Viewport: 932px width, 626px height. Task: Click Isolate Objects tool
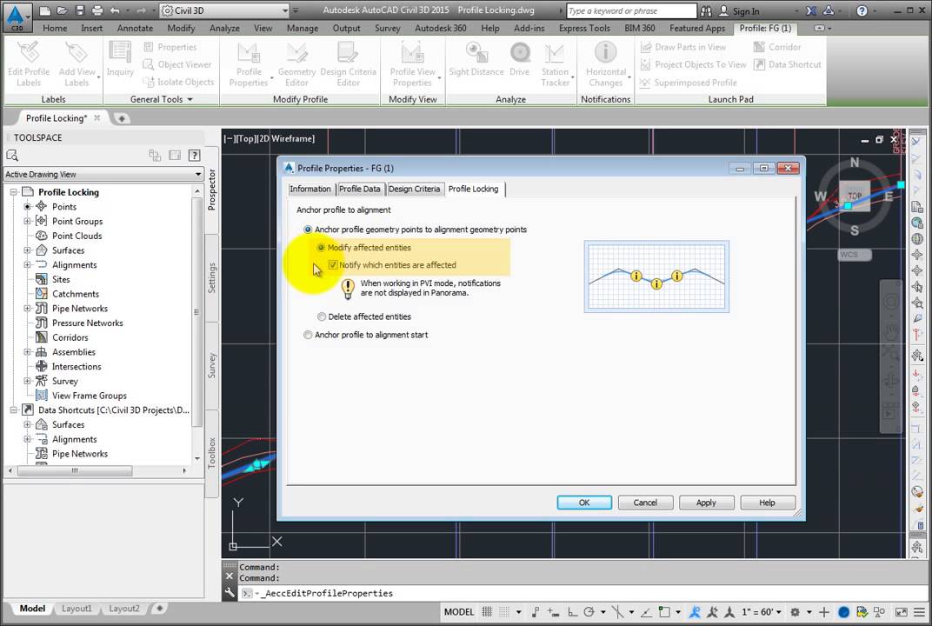[x=178, y=82]
